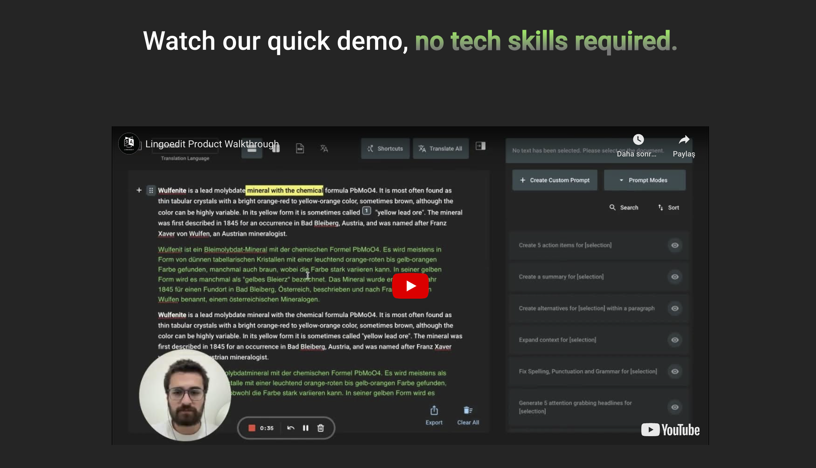Click the Shortcuts button in the video
This screenshot has width=816, height=468.
[x=385, y=149]
